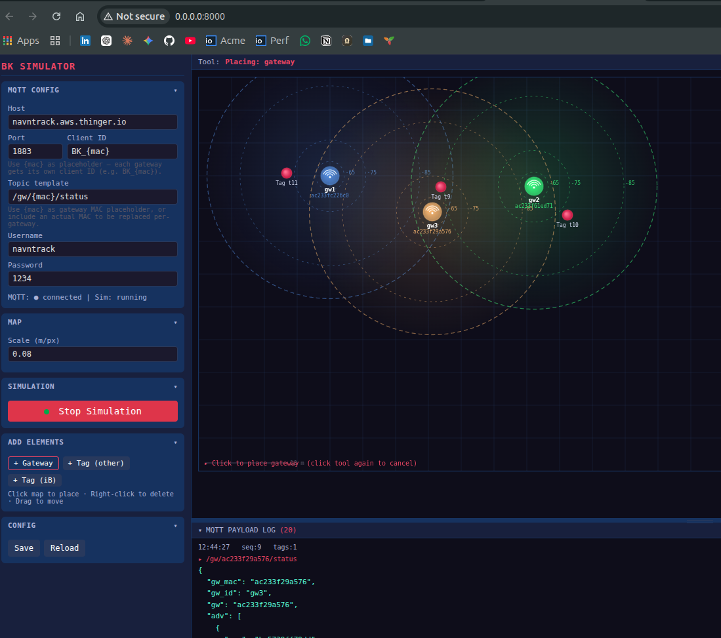
Task: Select the red Tag t11 marker
Action: pyautogui.click(x=287, y=173)
